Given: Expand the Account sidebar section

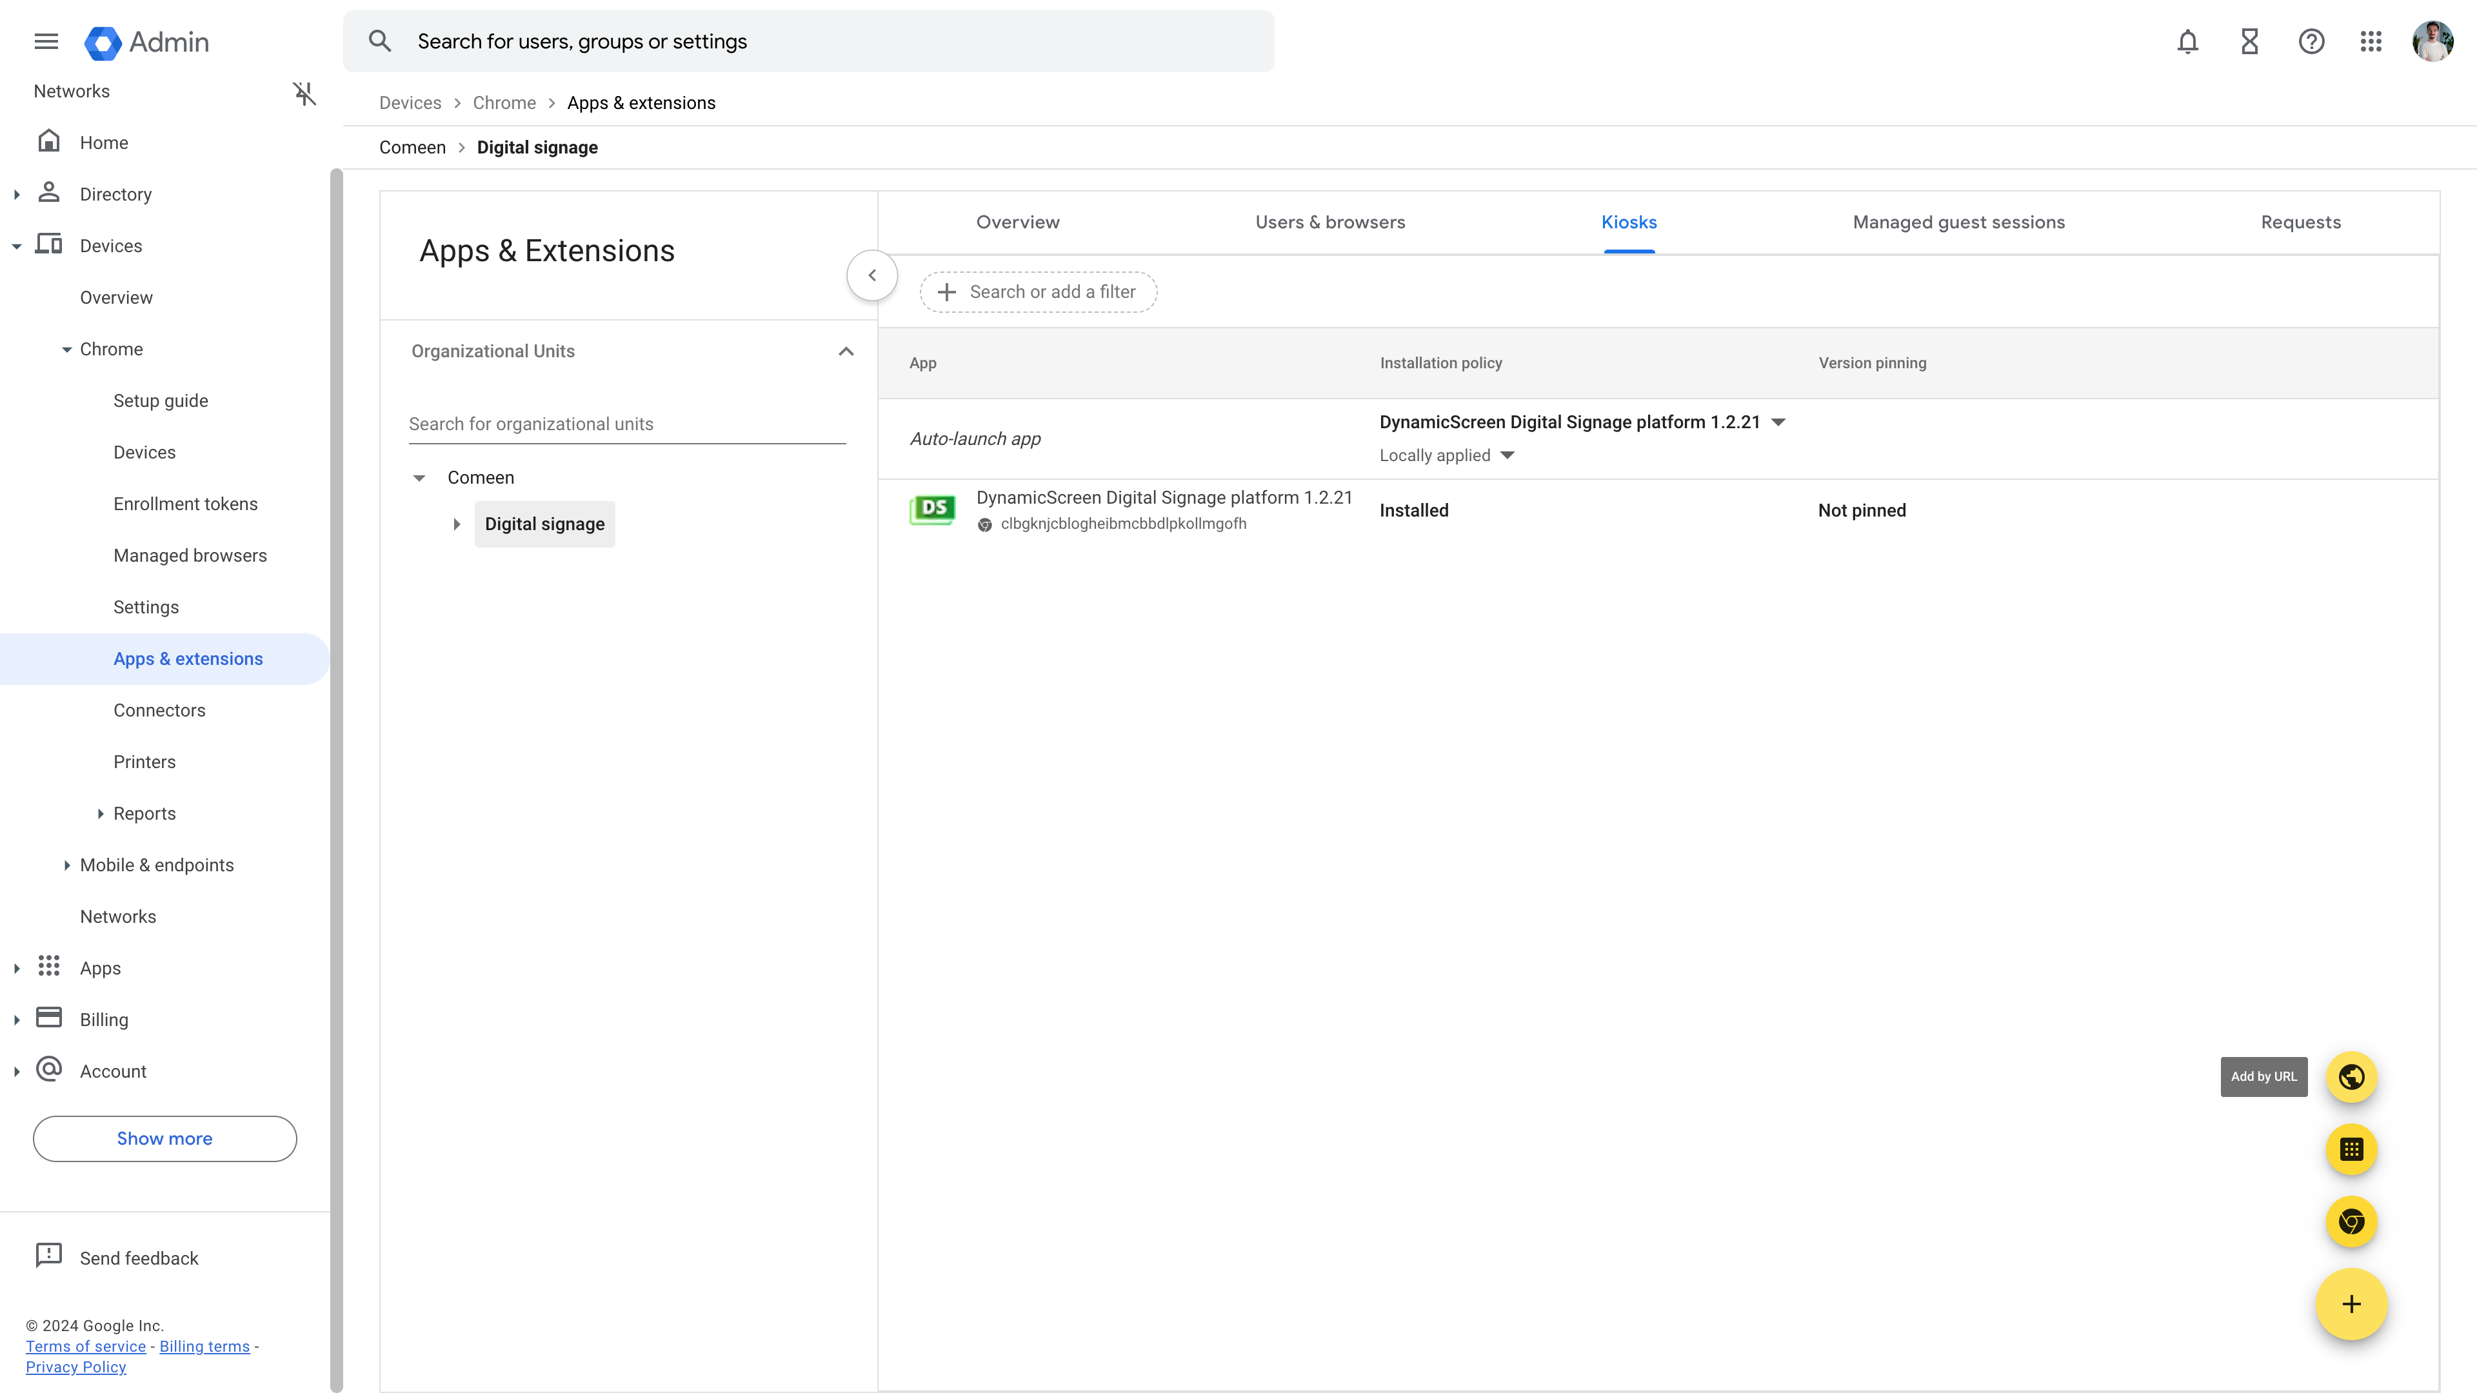Looking at the screenshot, I should [x=16, y=1072].
